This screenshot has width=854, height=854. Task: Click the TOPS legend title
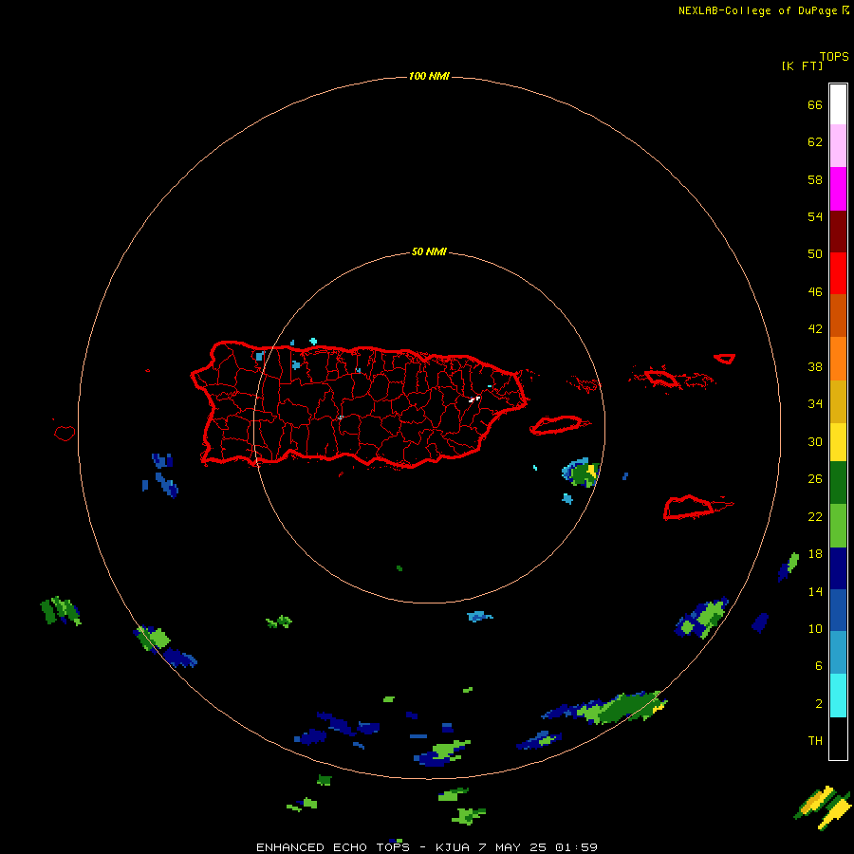click(834, 57)
